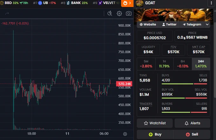Viewport: 216px width, 140px height.
Task: Click the VELVET token logo
Action: pyautogui.click(x=100, y=3)
